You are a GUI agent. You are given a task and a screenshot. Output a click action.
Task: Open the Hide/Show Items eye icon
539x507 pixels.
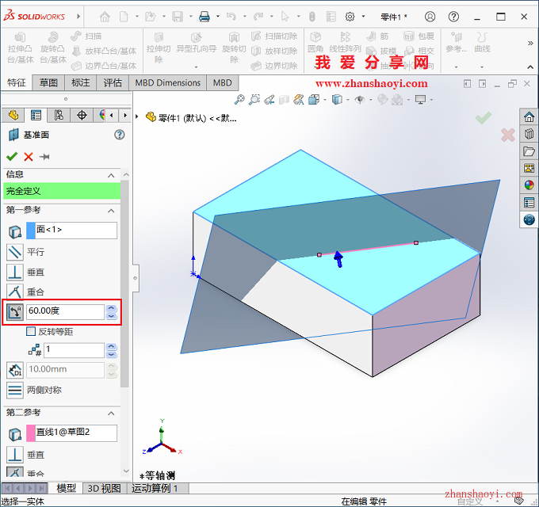360,100
